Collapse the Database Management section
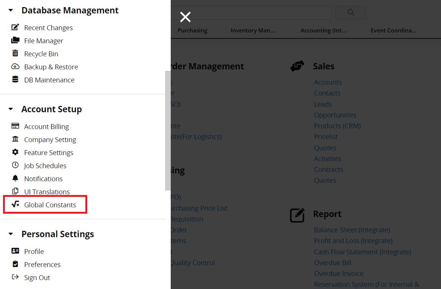441x289 pixels. point(11,10)
